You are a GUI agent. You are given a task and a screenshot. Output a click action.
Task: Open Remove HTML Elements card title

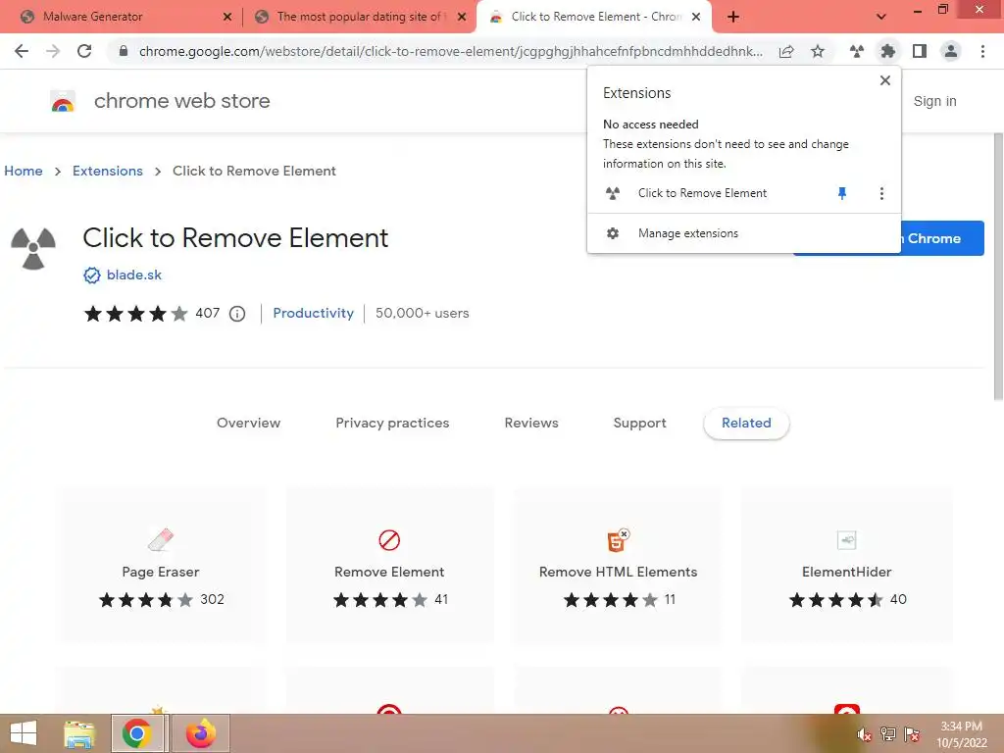click(618, 572)
